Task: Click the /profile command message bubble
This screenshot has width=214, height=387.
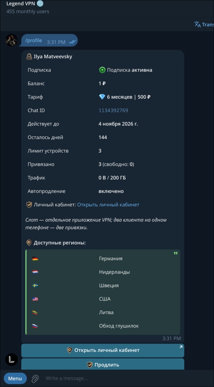Action: [49, 41]
